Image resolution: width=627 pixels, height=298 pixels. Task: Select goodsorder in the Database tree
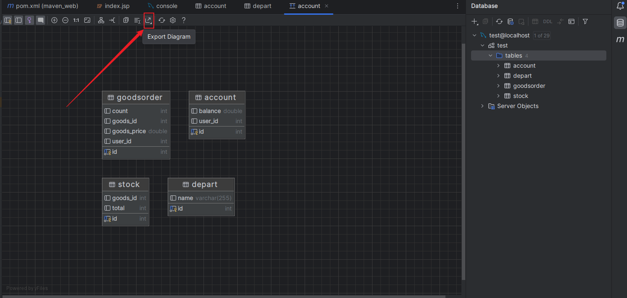529,86
